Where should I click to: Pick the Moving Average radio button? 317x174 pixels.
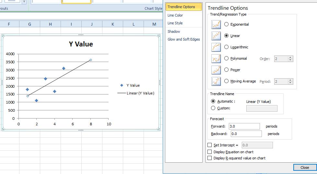227,81
